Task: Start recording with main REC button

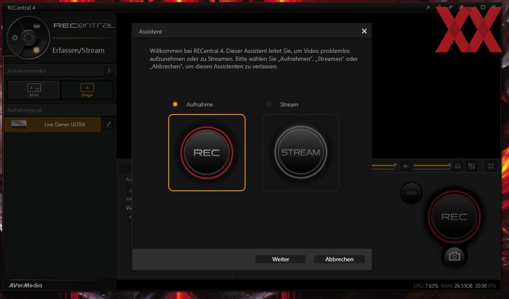Action: (x=454, y=217)
